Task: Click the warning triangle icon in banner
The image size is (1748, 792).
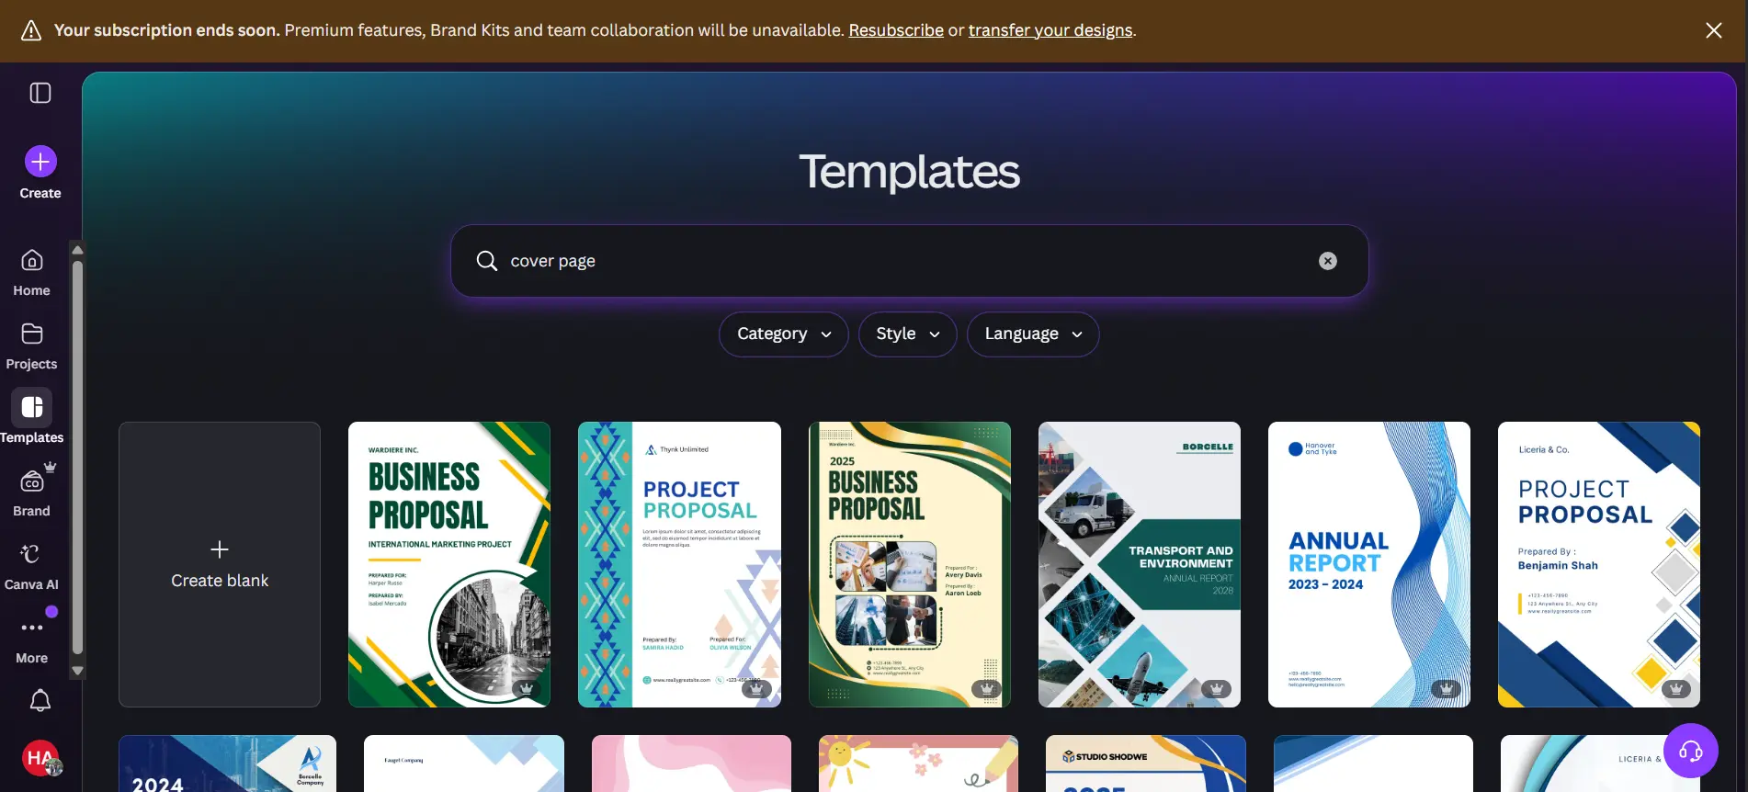Action: [31, 30]
